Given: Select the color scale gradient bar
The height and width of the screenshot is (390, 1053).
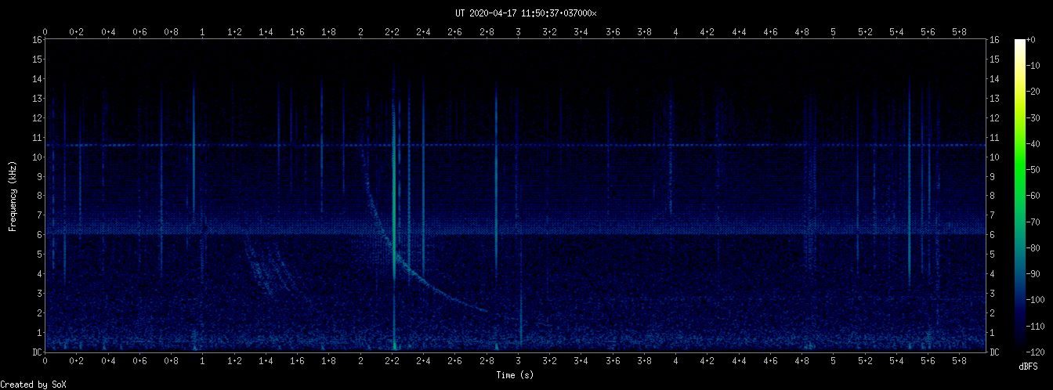Looking at the screenshot, I should (1020, 196).
